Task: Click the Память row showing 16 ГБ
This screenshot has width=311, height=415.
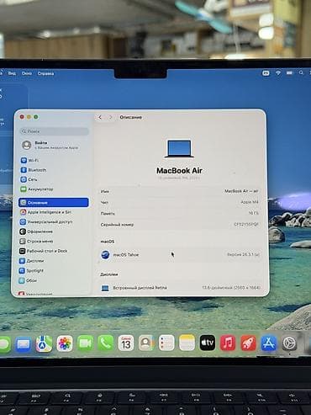Action: pyautogui.click(x=180, y=213)
